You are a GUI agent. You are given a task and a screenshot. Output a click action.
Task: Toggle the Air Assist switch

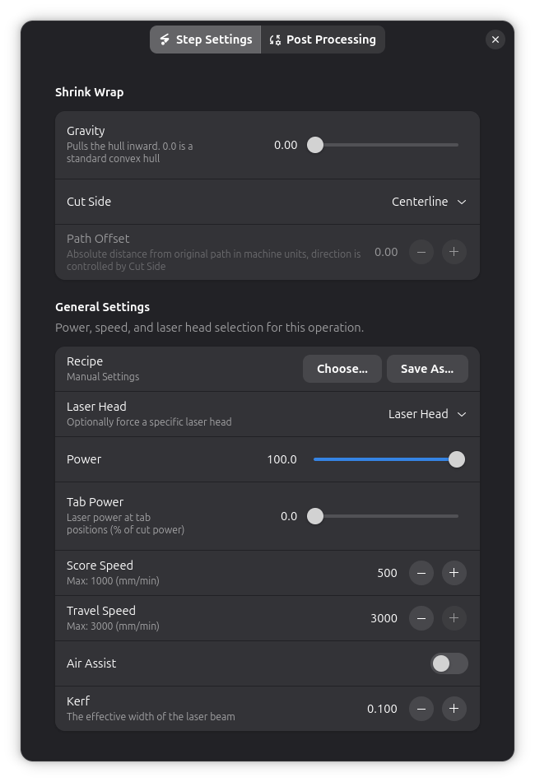click(449, 663)
